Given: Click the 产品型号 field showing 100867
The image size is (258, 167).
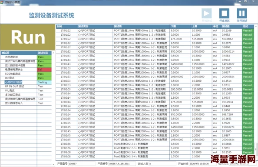Looking at the screenshot, I should [x=82, y=164].
